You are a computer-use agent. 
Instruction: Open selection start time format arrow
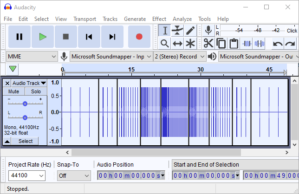tap(237, 175)
